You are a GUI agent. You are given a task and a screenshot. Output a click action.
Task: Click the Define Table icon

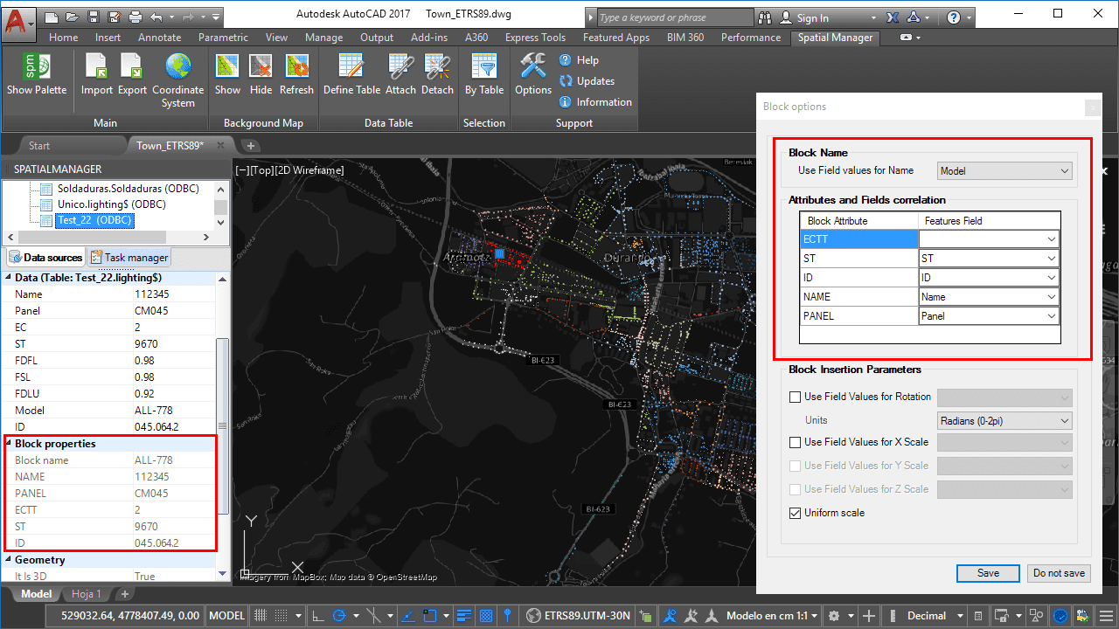[x=351, y=66]
